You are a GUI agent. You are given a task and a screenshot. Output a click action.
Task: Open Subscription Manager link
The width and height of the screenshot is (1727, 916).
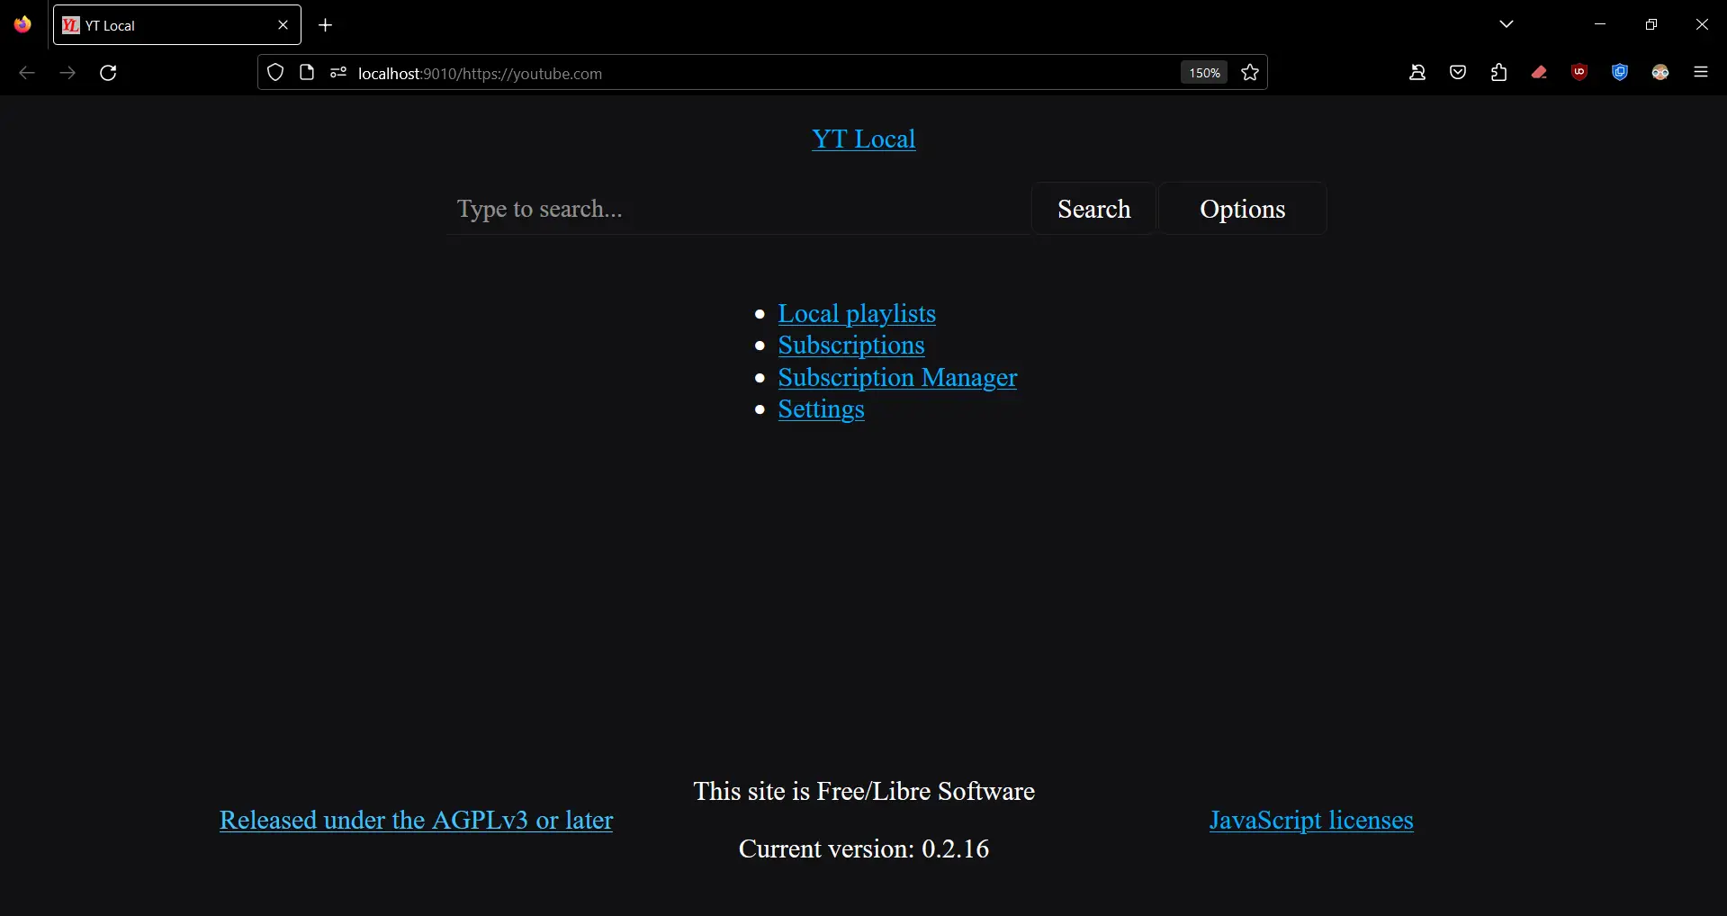pyautogui.click(x=897, y=377)
